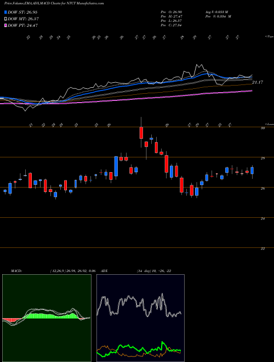Click the 'DOW PT: 24.47' legend label

click(x=23, y=25)
